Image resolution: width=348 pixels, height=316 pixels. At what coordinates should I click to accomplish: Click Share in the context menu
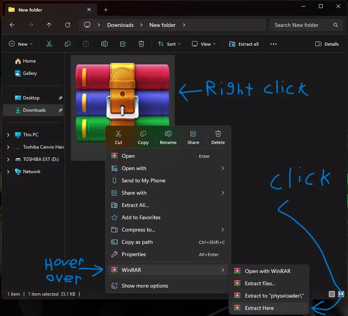193,137
